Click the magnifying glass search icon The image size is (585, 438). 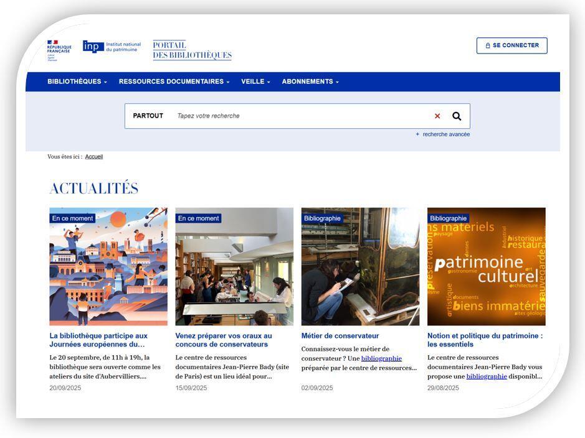[457, 116]
